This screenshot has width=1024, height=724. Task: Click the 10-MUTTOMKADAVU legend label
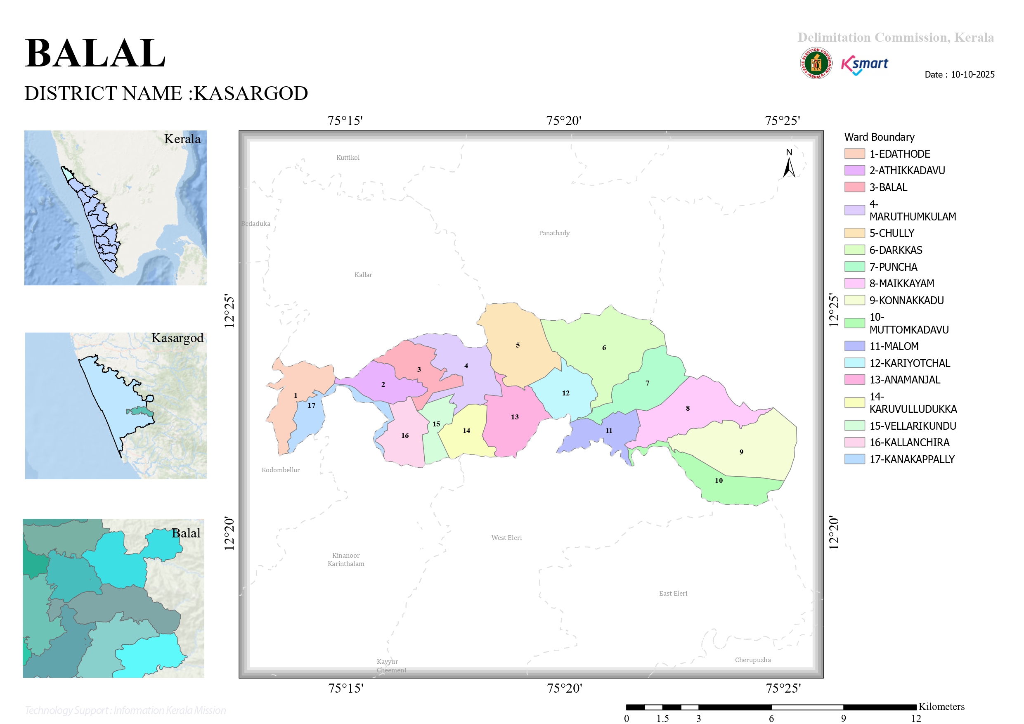pos(909,324)
